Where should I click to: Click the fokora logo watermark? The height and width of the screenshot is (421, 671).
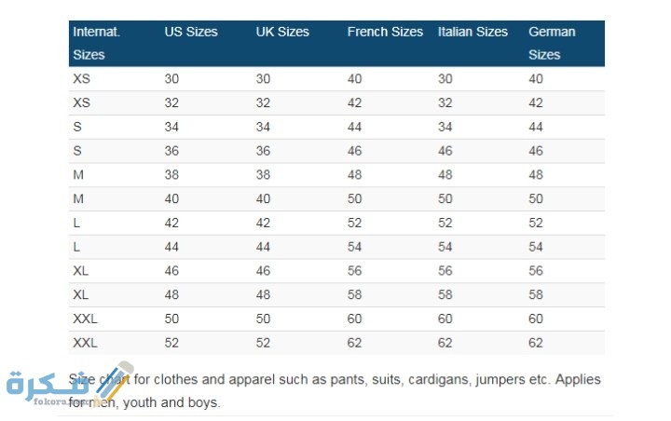tap(68, 384)
